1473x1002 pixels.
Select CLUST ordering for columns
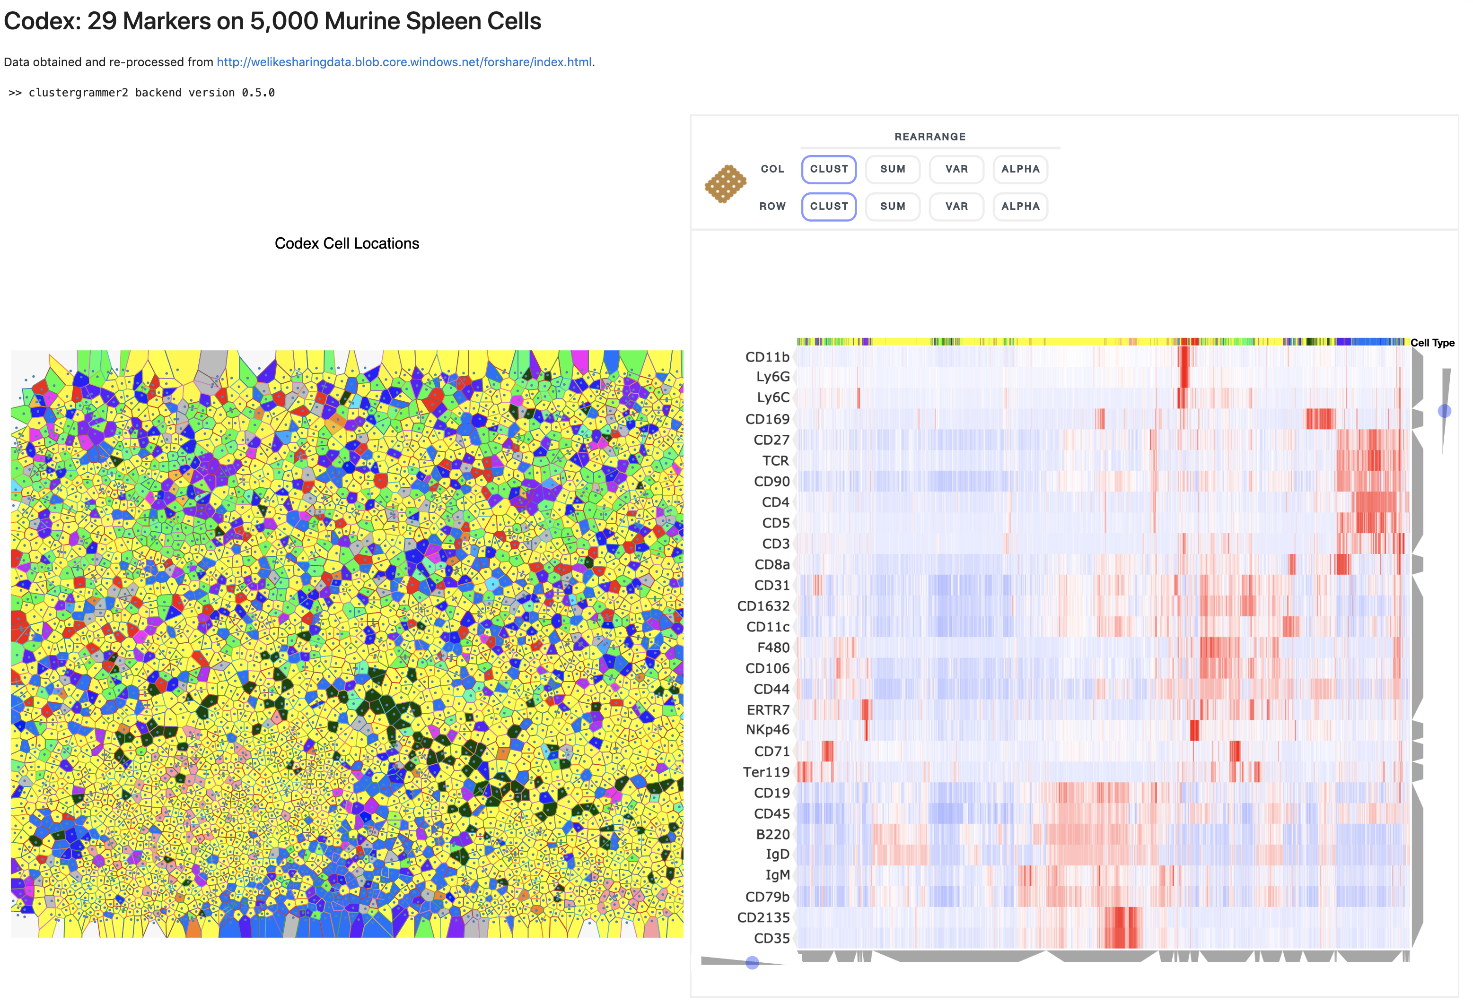[x=828, y=169]
